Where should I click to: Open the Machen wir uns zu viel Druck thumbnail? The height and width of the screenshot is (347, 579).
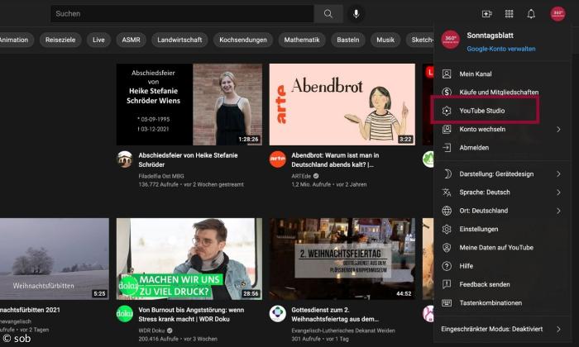[x=189, y=259]
